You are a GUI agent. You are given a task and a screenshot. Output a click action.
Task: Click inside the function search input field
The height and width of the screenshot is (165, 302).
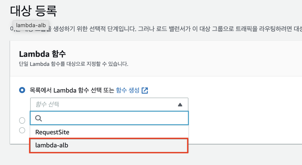100,118
